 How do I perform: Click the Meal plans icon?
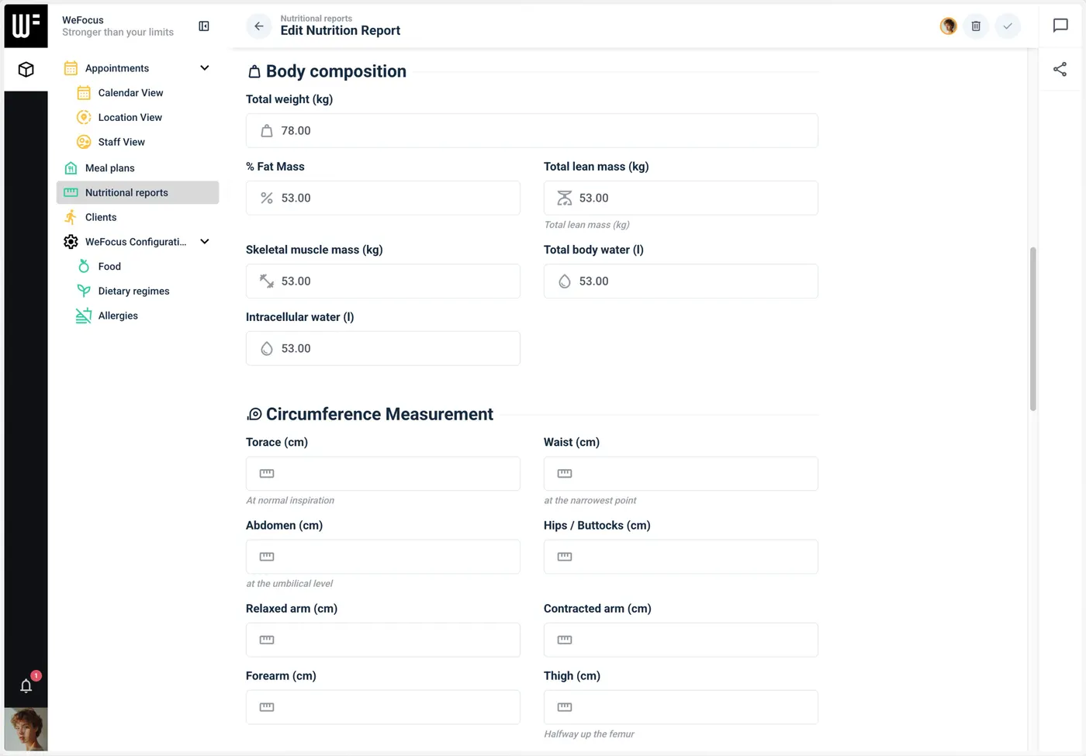point(71,168)
